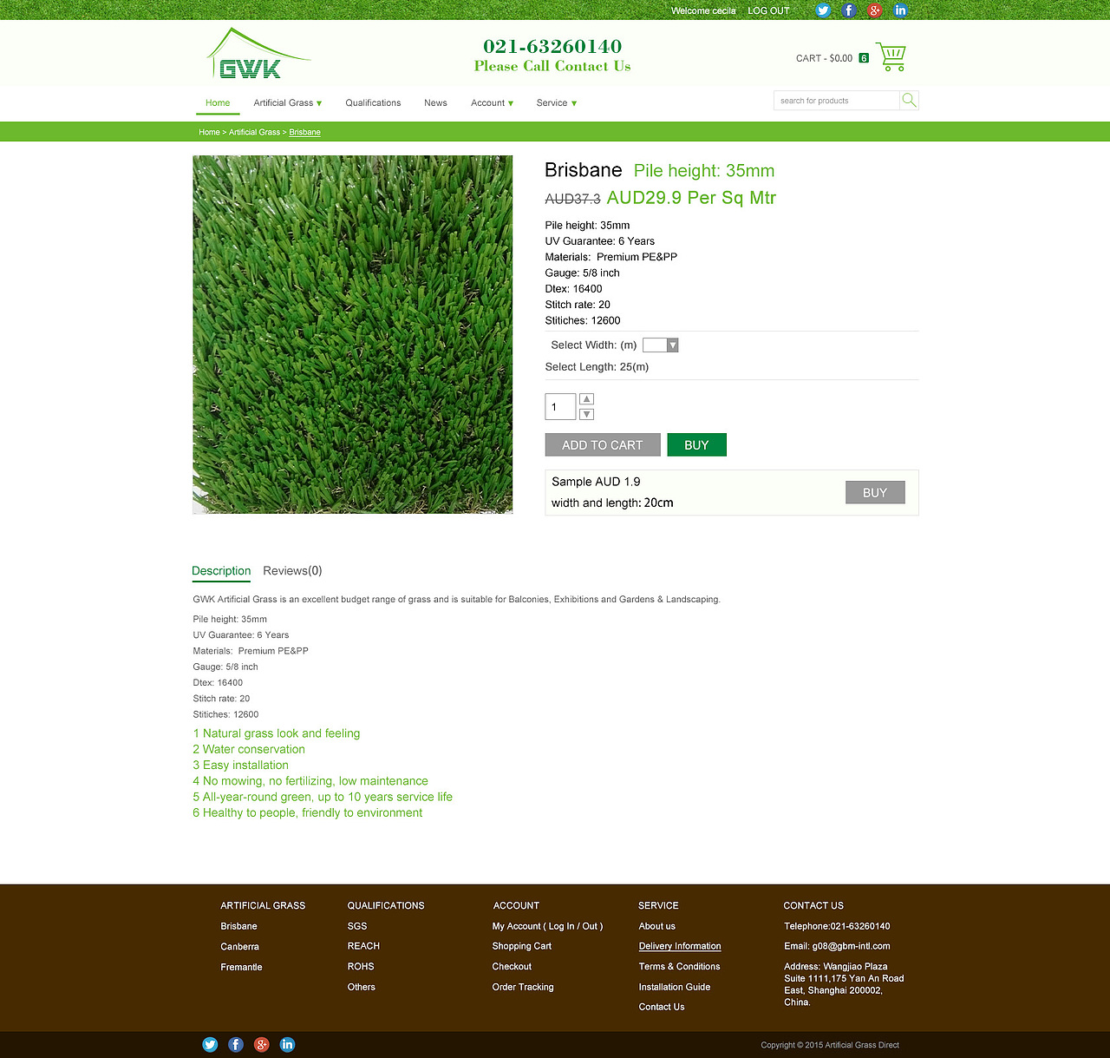Open Fremantle link in footer
Viewport: 1110px width, 1058px height.
(241, 967)
